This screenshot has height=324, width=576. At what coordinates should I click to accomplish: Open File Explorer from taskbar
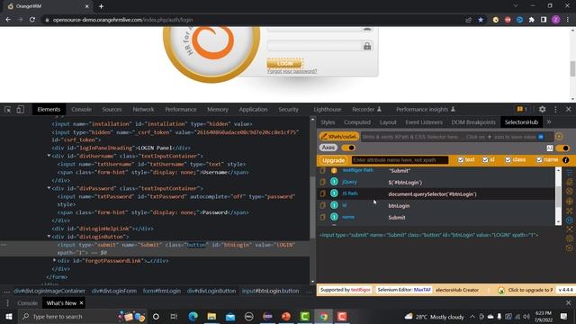[211, 316]
